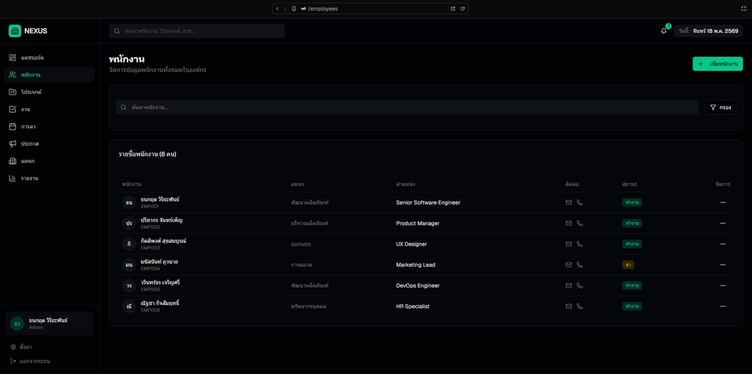Click the employee ID EMP003

(150, 248)
